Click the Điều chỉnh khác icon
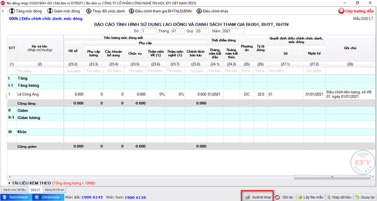This screenshot has width=377, height=201. 199,11
